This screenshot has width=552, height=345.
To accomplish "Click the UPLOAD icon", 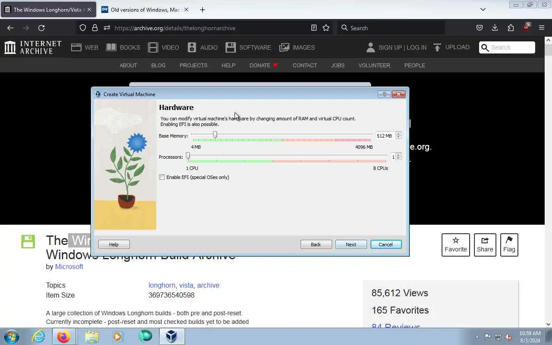I will pyautogui.click(x=437, y=47).
